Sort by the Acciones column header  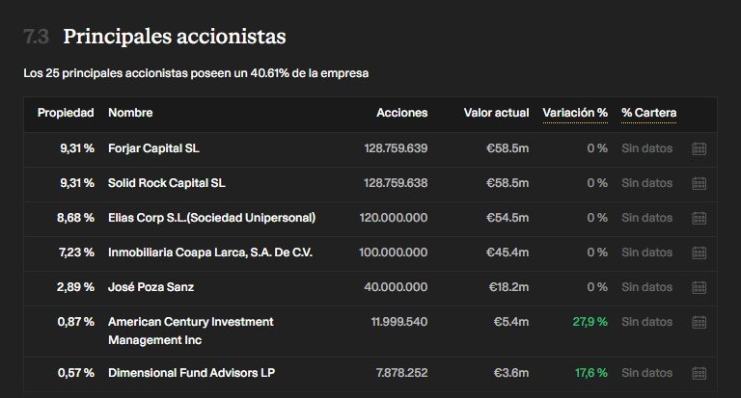[x=402, y=113]
